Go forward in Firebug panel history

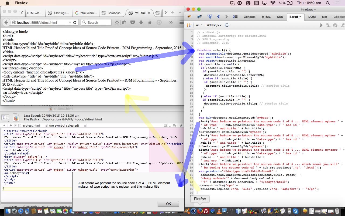(226, 17)
